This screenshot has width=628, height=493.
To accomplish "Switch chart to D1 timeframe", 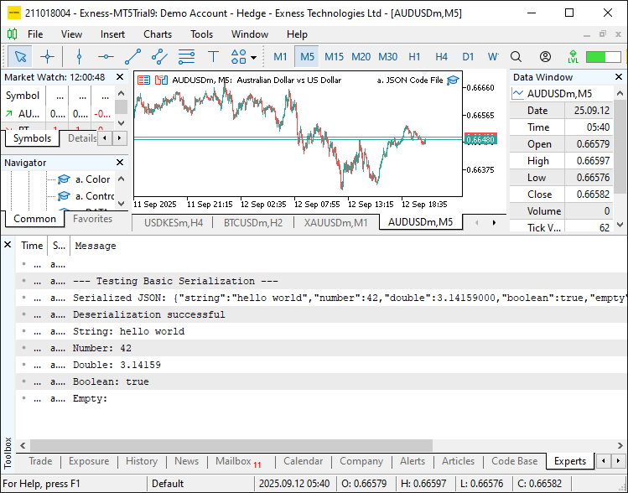I will point(468,56).
